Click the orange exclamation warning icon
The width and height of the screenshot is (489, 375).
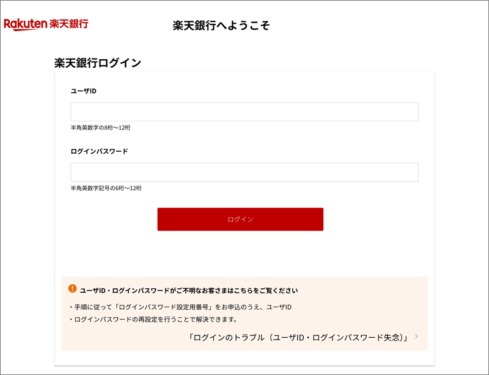[72, 288]
